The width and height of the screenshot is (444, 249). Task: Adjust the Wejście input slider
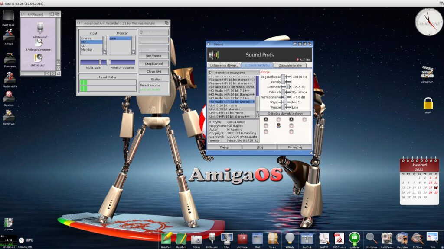tap(287, 102)
